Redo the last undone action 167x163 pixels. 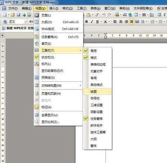point(110,15)
